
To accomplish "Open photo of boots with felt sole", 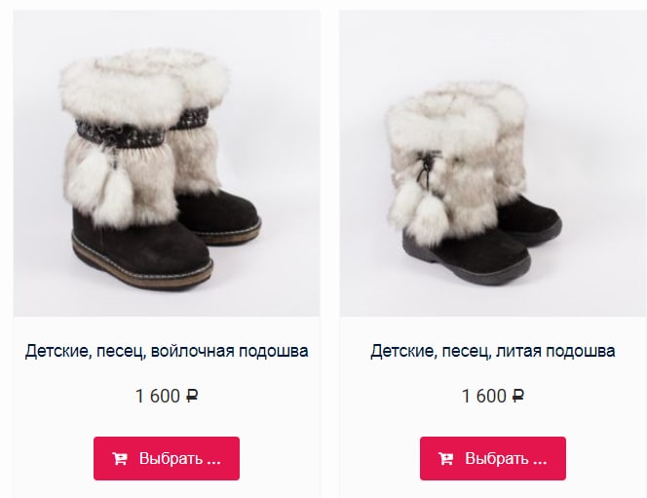I will 167,164.
